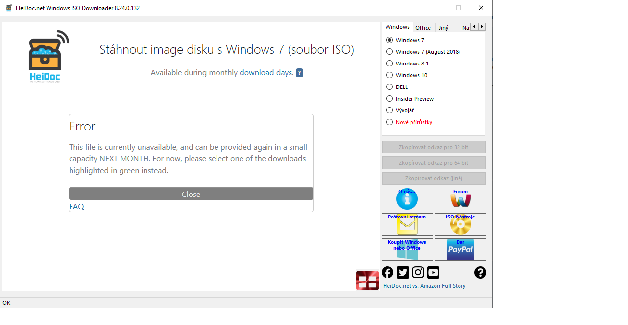Click the red tile icon beside the social links
Image resolution: width=628 pixels, height=325 pixels.
point(367,281)
